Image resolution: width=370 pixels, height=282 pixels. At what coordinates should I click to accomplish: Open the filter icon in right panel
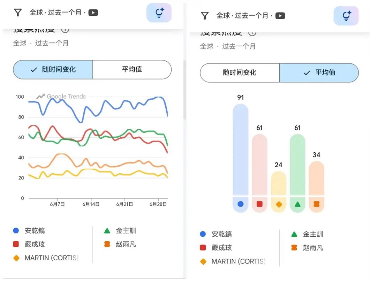pos(205,16)
